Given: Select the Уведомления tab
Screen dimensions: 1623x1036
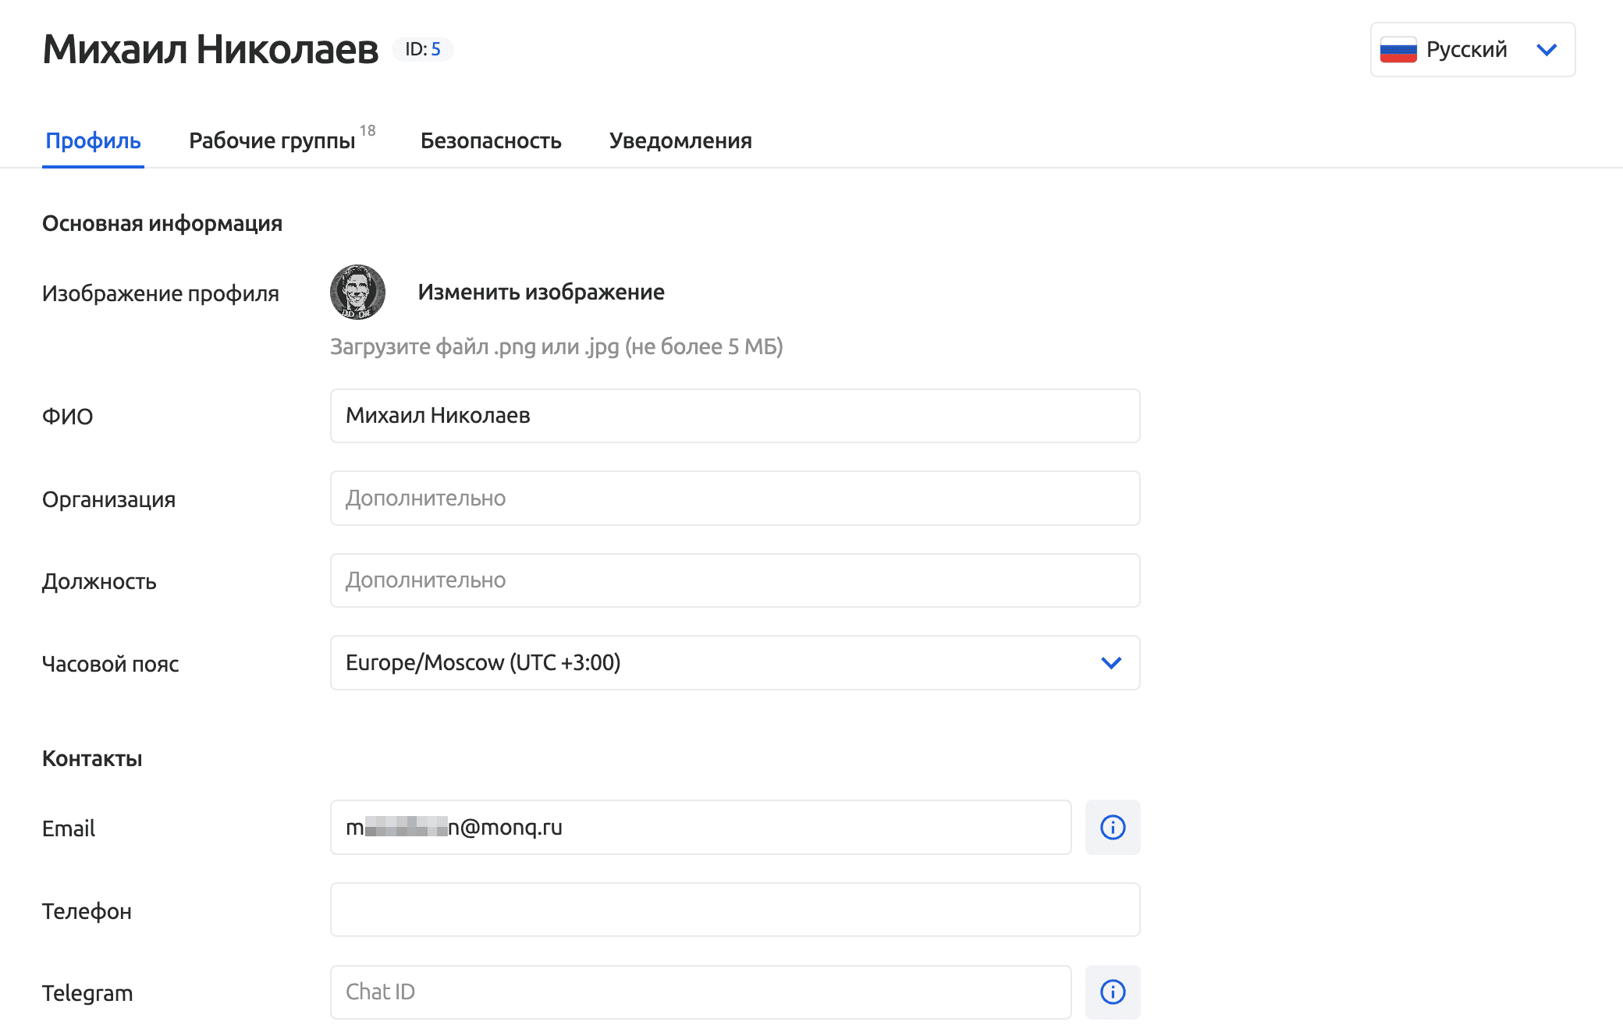Looking at the screenshot, I should (680, 140).
